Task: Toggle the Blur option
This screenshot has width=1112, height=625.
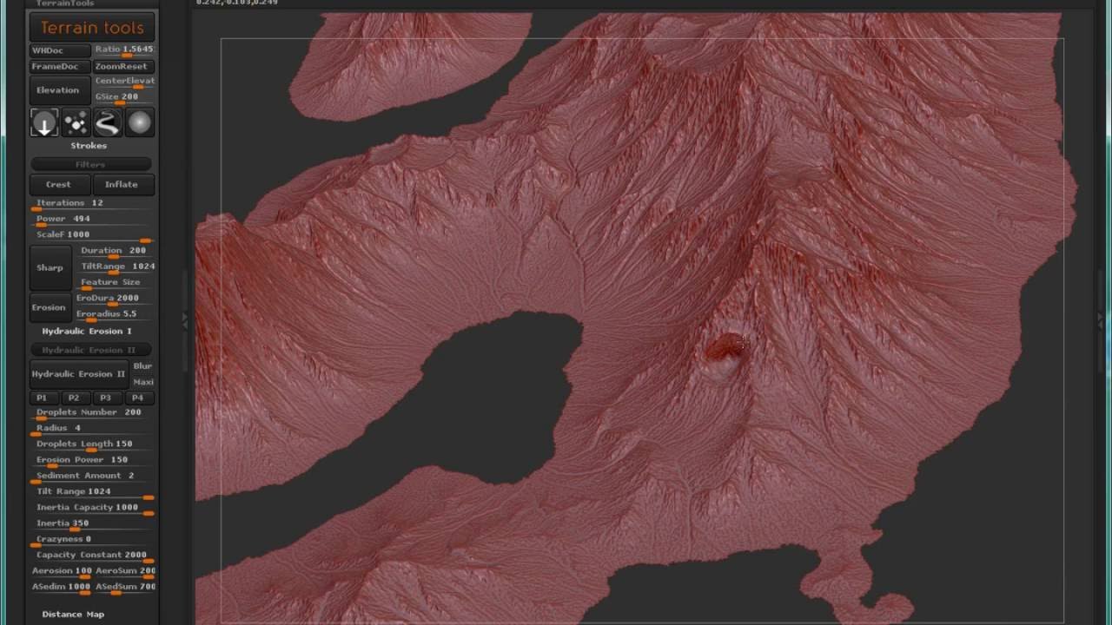Action: click(143, 366)
